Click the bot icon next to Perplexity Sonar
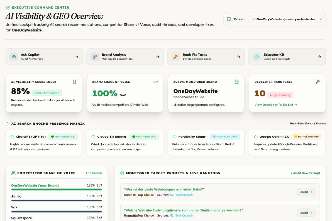The image size is (332, 221). pos(174,137)
